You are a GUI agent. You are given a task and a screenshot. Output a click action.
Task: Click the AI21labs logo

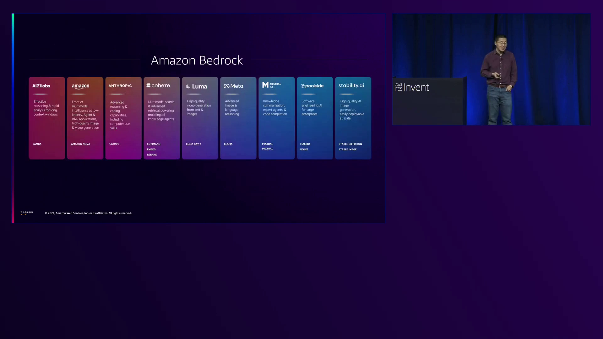coord(41,86)
